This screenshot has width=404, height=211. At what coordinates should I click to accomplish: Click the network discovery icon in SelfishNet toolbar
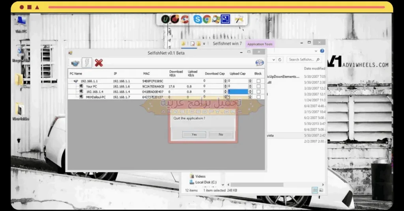pos(75,63)
